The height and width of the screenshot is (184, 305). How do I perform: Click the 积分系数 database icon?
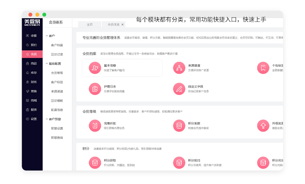click(179, 126)
